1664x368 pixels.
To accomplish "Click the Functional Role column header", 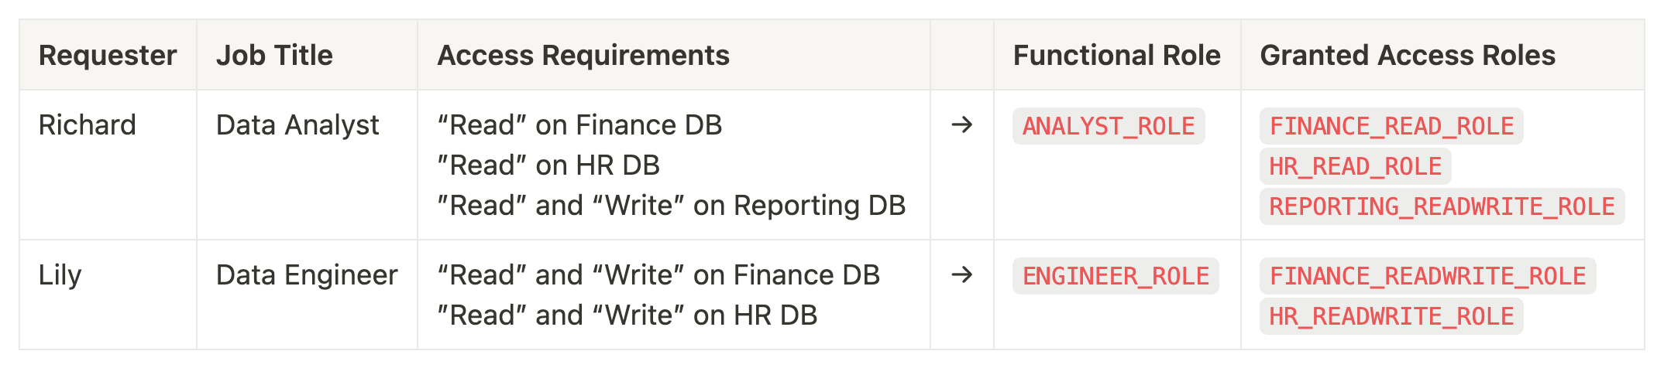I will pos(1116,56).
